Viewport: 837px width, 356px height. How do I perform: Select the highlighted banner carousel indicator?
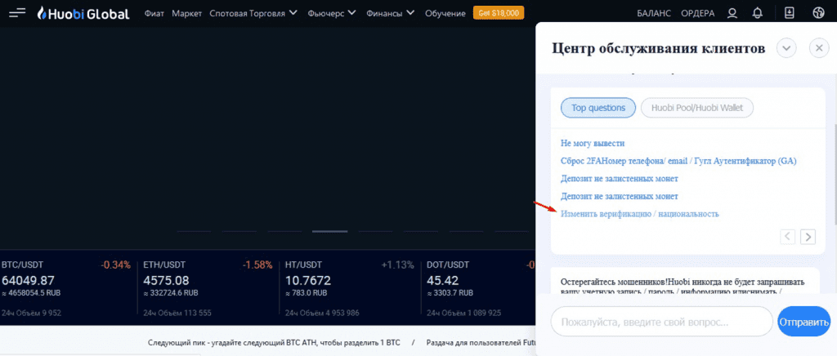click(330, 231)
